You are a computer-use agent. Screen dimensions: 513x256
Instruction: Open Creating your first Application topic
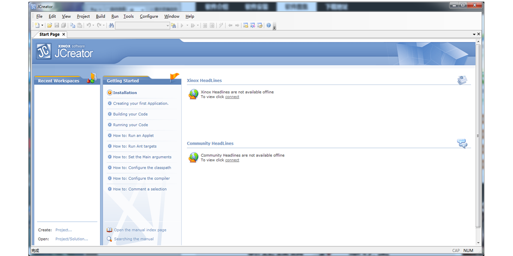click(141, 103)
